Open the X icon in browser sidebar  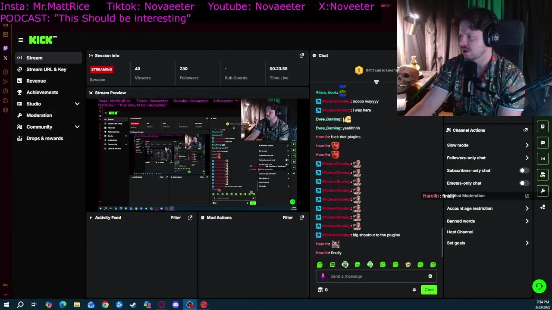(5, 58)
